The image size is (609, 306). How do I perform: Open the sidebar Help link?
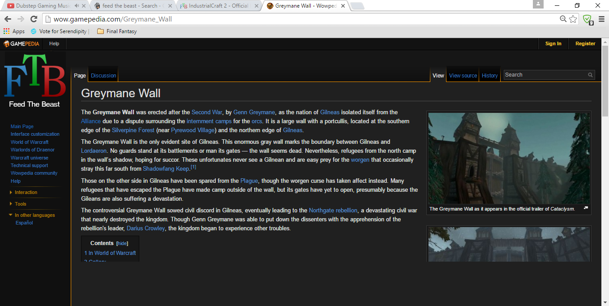point(16,181)
